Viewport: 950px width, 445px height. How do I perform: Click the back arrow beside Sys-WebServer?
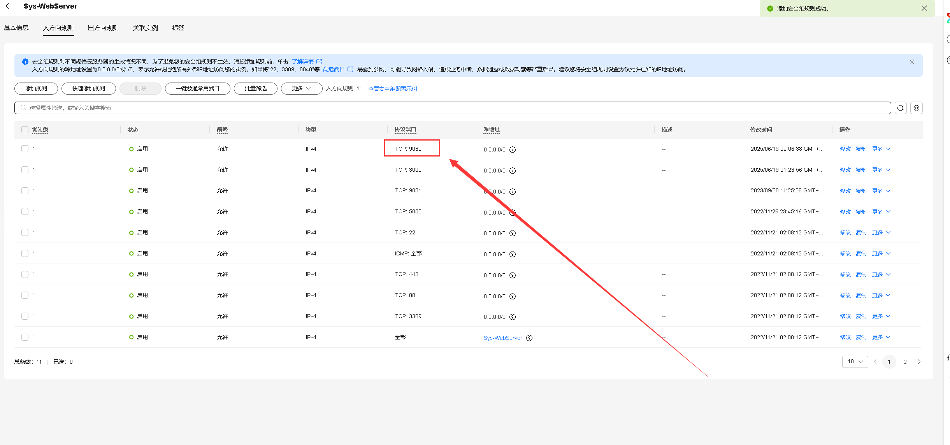[x=7, y=6]
